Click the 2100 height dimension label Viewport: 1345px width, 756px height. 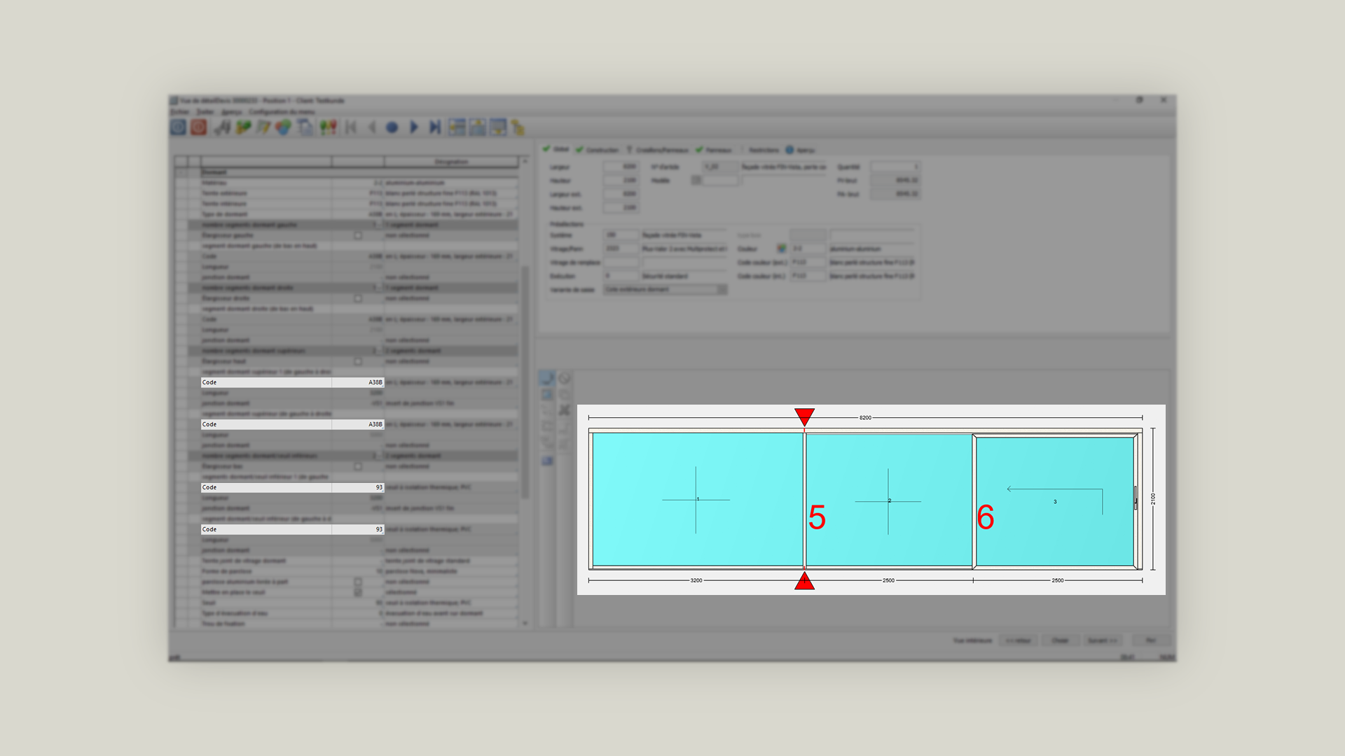coord(1153,499)
